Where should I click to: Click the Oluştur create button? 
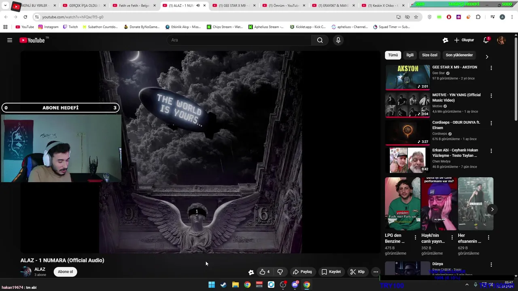[x=464, y=40]
